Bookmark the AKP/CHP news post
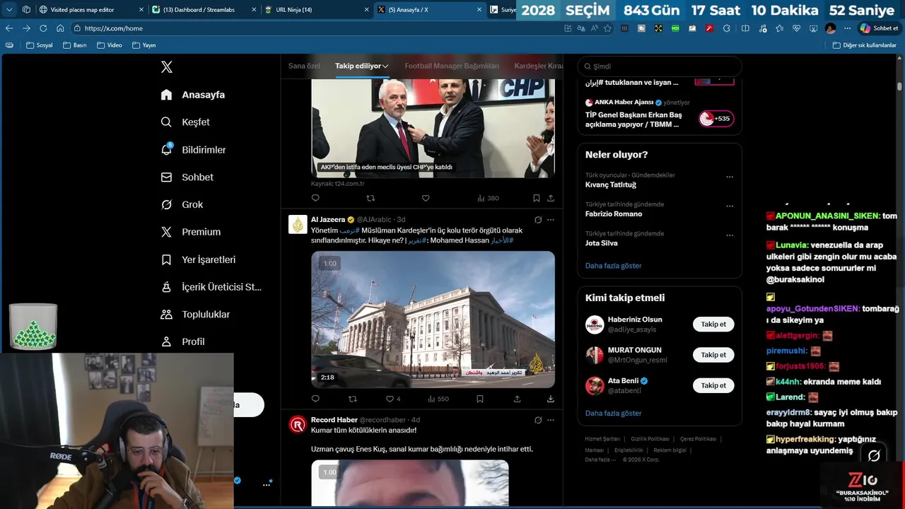The image size is (905, 509). point(537,199)
